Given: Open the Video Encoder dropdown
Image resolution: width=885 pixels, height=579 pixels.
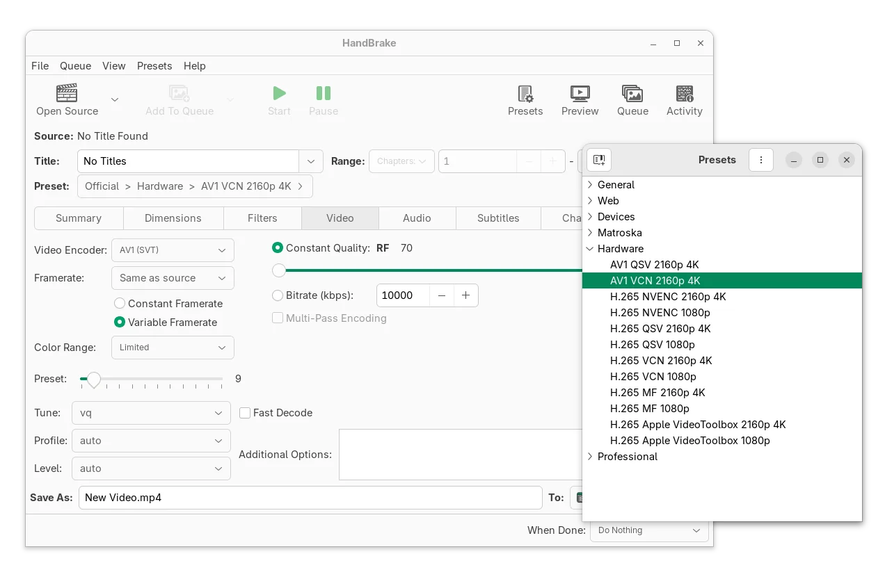Looking at the screenshot, I should pyautogui.click(x=173, y=250).
